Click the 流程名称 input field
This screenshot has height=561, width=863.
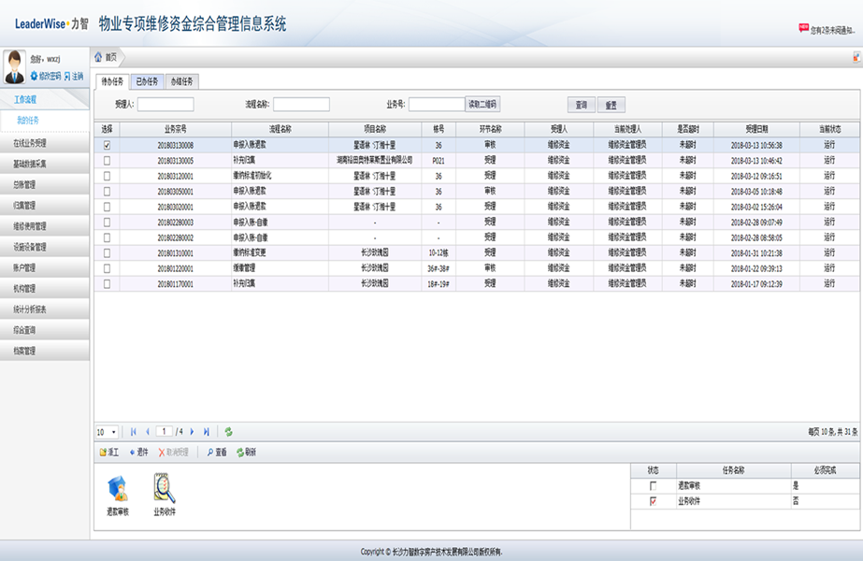pos(301,105)
